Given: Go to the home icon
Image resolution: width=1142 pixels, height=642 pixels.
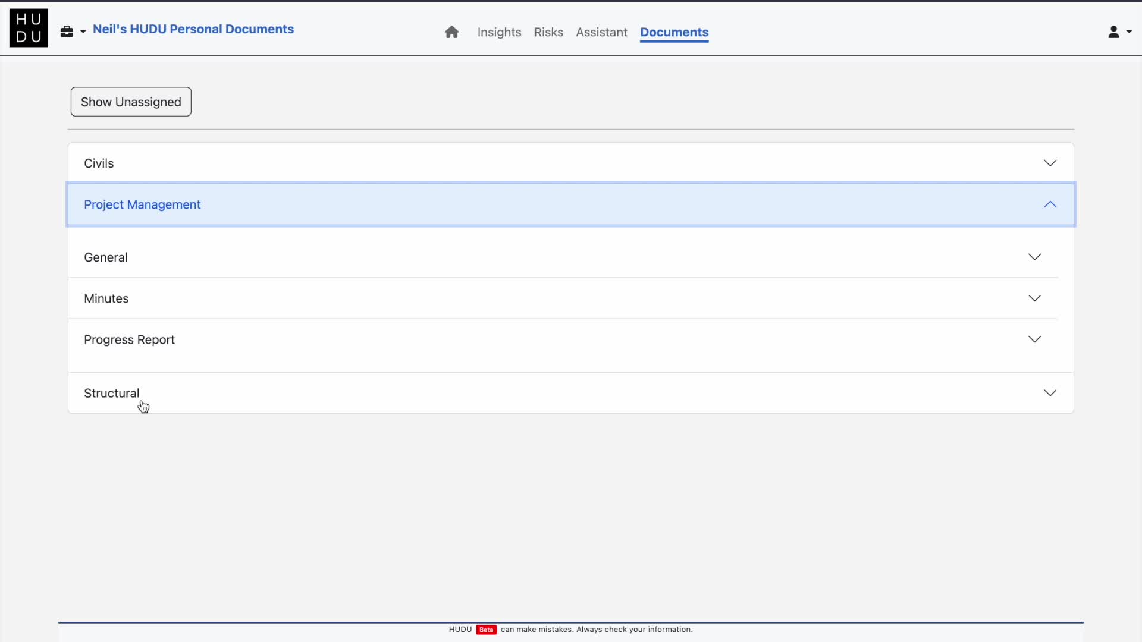Looking at the screenshot, I should point(451,32).
